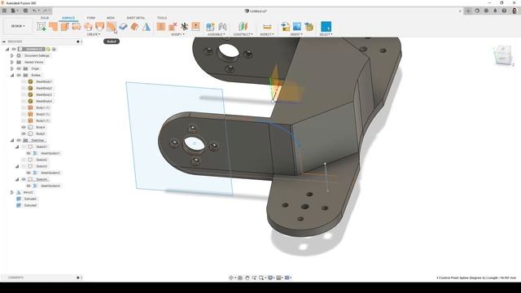The width and height of the screenshot is (521, 293).
Task: Select the Extend tool in Modify
Action: pyautogui.click(x=195, y=27)
